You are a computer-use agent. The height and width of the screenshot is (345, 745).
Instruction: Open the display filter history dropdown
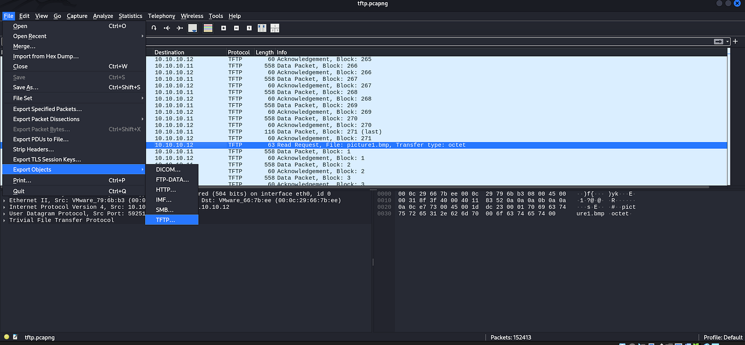(x=728, y=41)
